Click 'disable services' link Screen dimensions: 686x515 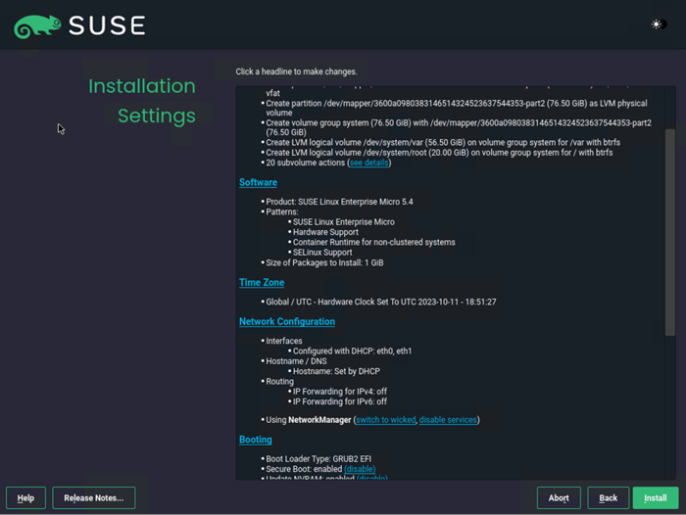448,420
